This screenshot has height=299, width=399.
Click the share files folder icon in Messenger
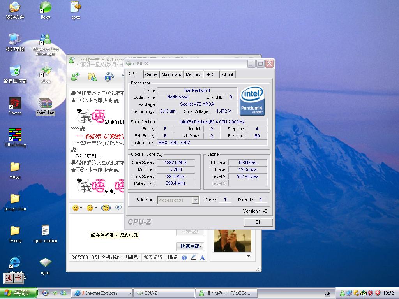(x=92, y=77)
